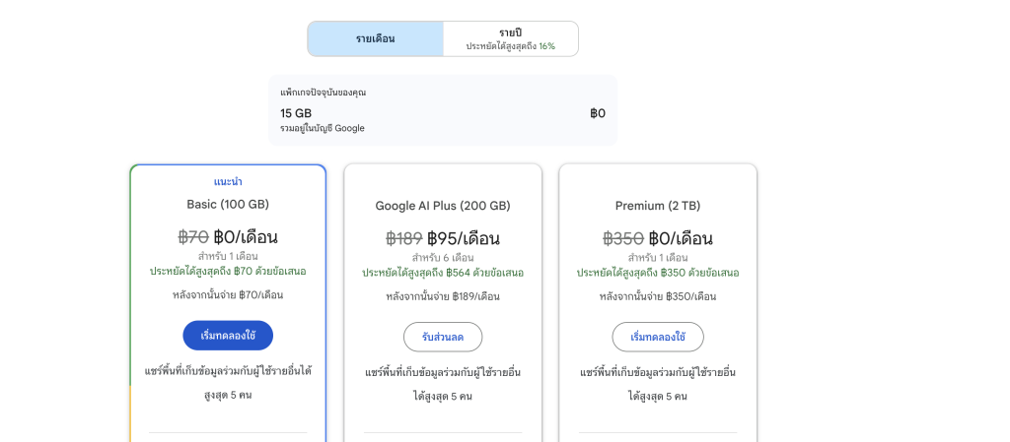Click the ฿0 current plan price
Screen dimensions: 1010x442
click(x=597, y=113)
